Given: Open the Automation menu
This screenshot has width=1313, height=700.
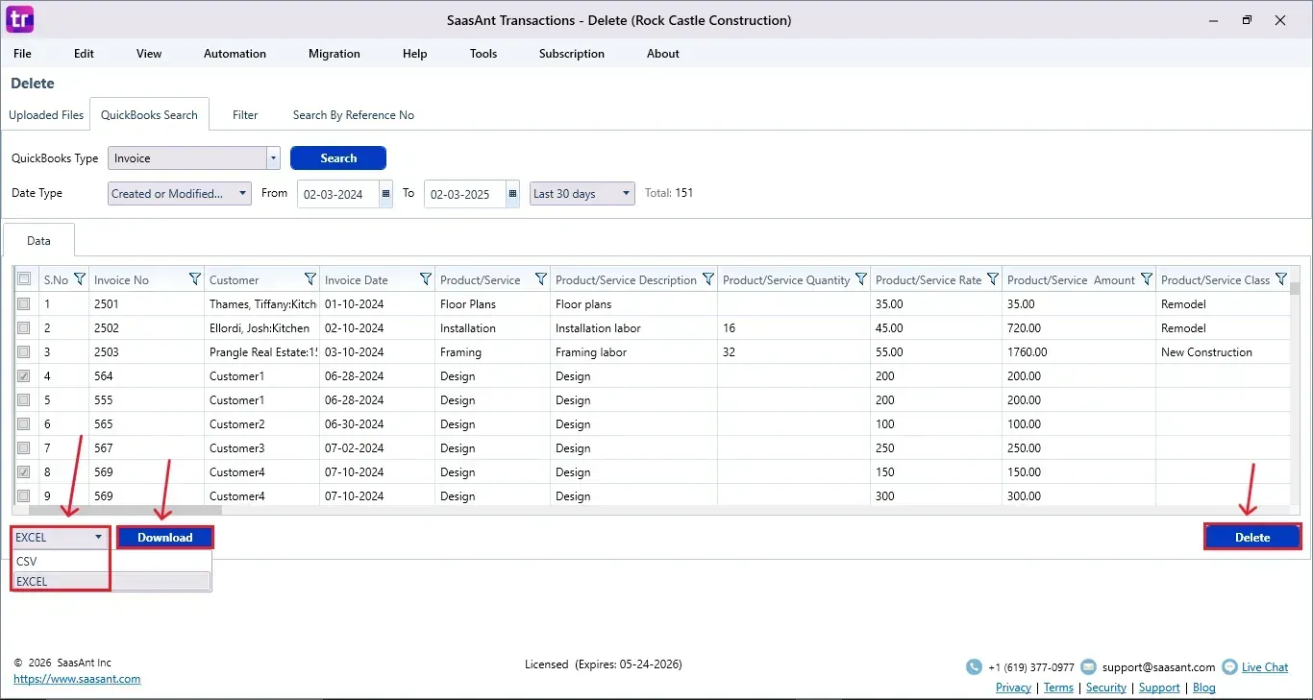Looking at the screenshot, I should point(235,54).
